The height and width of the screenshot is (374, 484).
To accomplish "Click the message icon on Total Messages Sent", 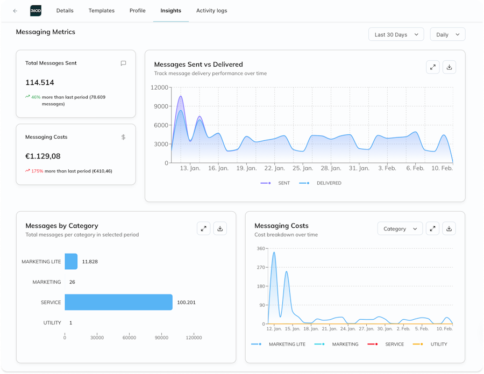I will pyautogui.click(x=123, y=63).
